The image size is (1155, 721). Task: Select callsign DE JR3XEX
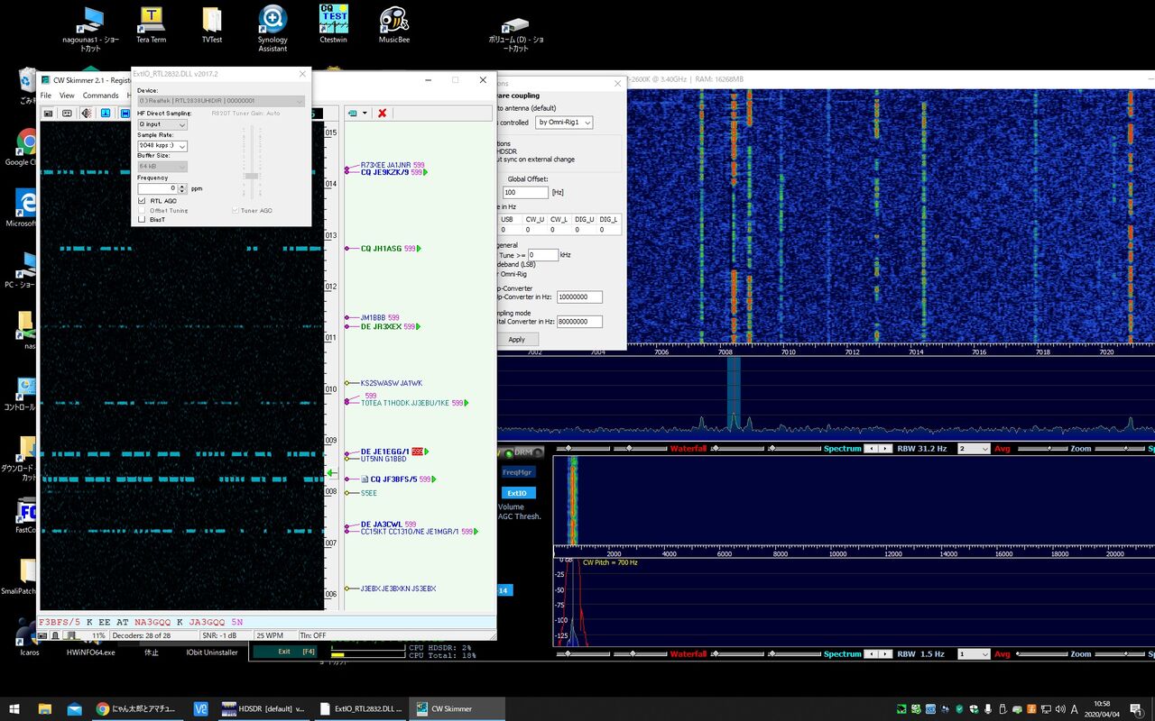[381, 326]
